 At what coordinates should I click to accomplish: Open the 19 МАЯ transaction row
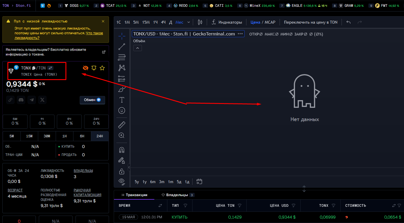click(259, 217)
